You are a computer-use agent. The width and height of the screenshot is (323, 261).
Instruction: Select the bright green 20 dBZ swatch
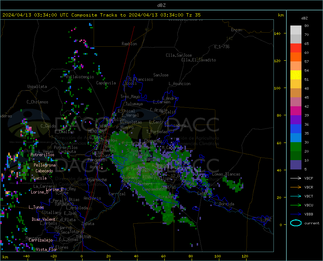(x=296, y=147)
